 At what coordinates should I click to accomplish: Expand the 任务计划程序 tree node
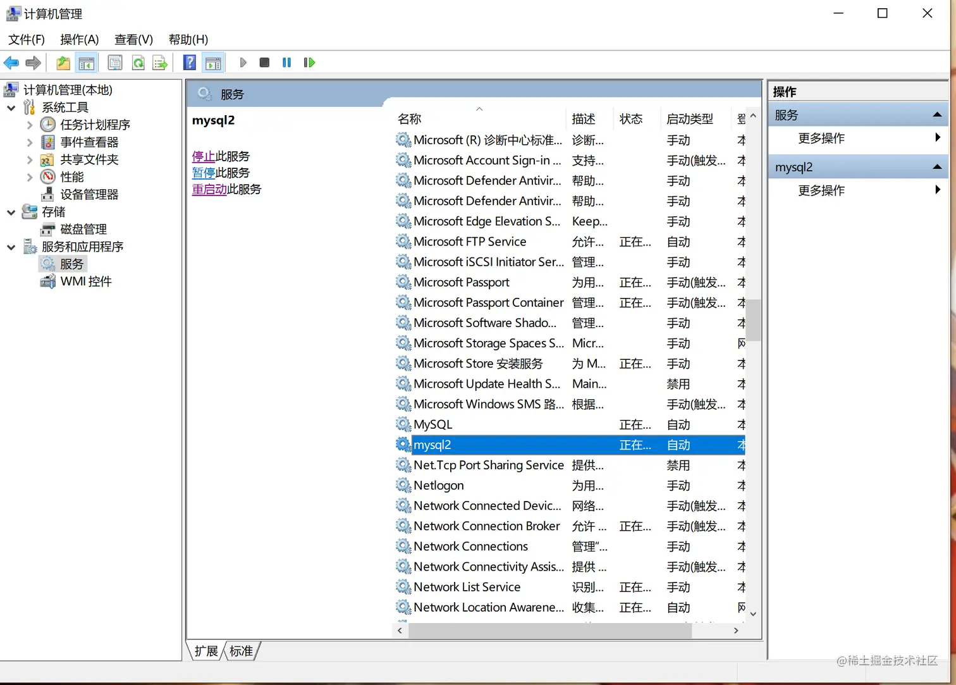pos(30,125)
